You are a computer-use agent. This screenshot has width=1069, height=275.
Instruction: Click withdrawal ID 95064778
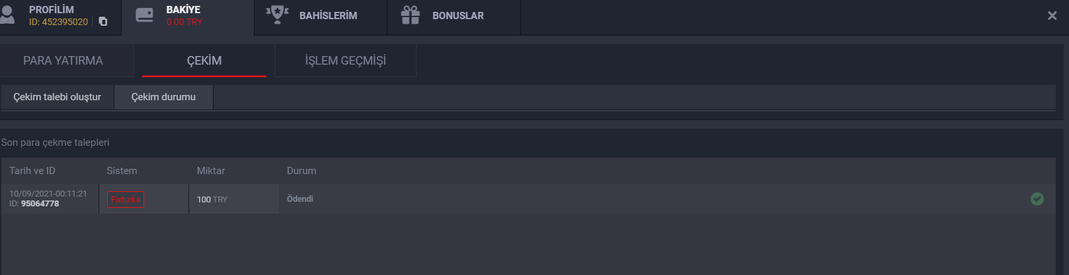pos(40,204)
